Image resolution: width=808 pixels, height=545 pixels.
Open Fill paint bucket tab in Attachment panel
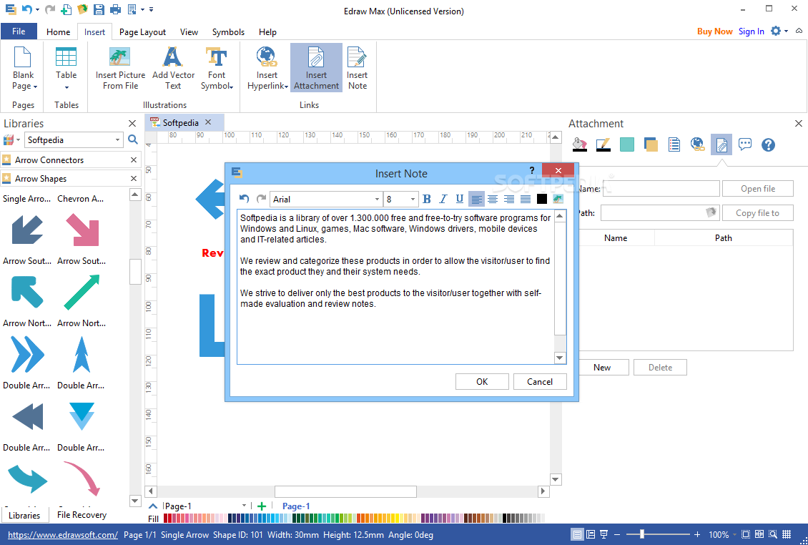[580, 145]
